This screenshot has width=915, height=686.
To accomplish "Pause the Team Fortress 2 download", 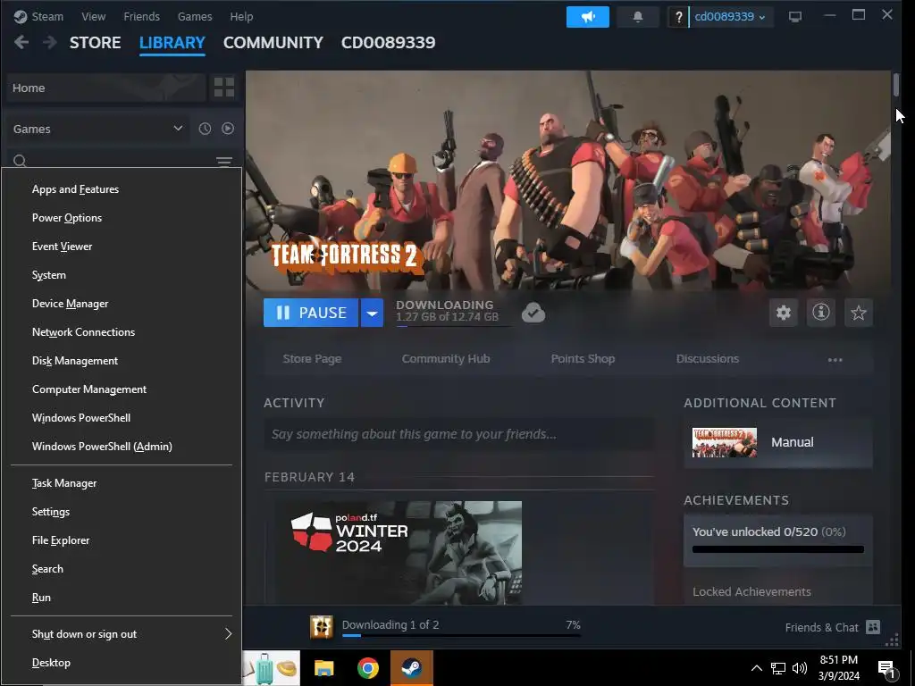I will [311, 313].
